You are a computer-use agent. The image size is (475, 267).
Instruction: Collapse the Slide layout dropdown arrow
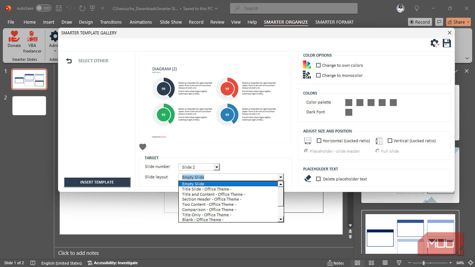281,177
